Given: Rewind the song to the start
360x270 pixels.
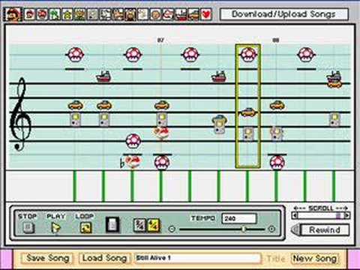Looking at the screenshot, I should click(321, 229).
